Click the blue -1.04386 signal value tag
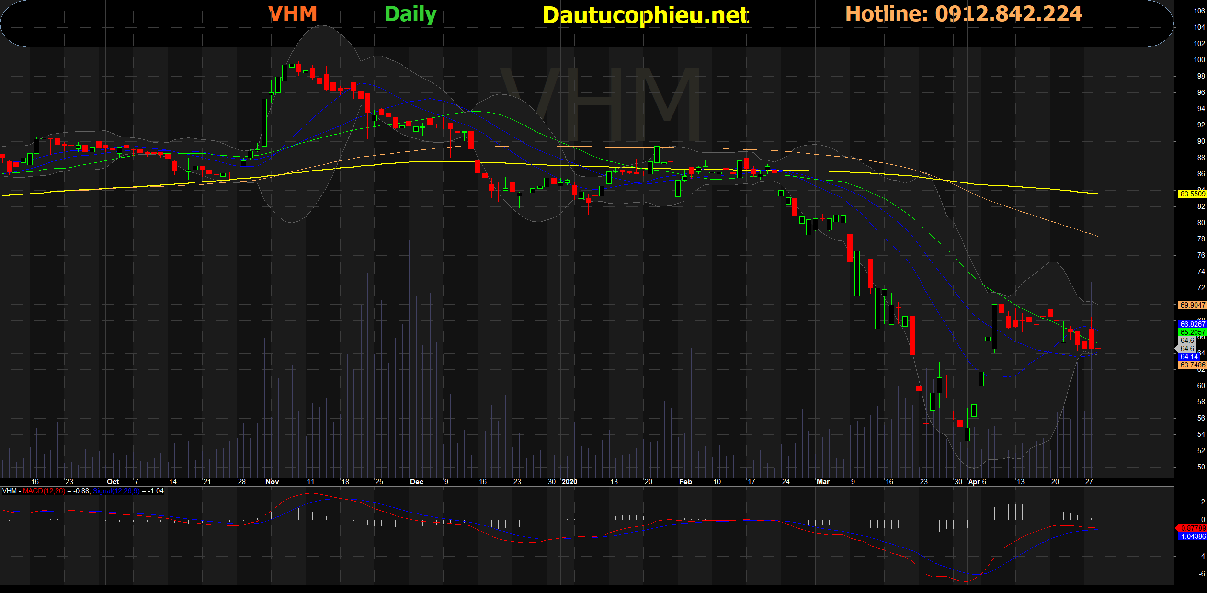The height and width of the screenshot is (593, 1207). pyautogui.click(x=1192, y=536)
